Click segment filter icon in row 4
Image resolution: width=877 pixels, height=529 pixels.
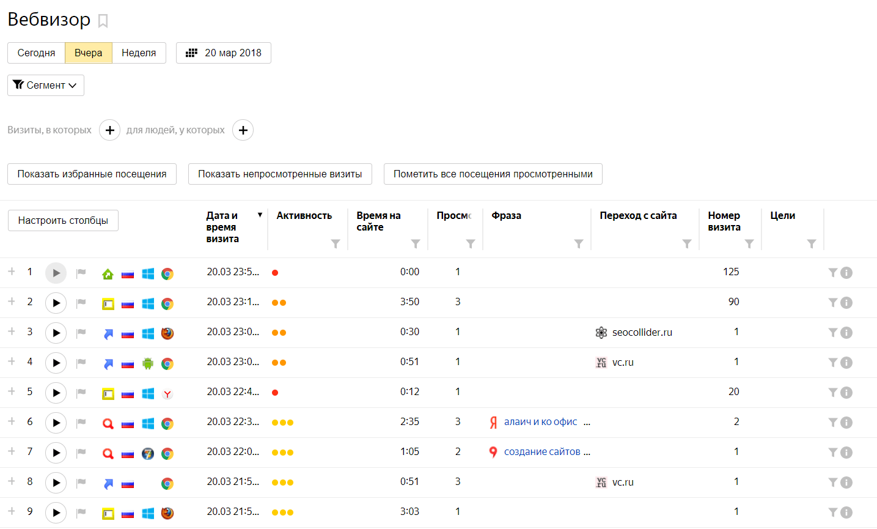[x=832, y=363]
